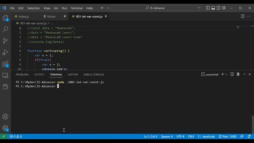Split the editor to the right
254x143 pixels.
(242, 16)
